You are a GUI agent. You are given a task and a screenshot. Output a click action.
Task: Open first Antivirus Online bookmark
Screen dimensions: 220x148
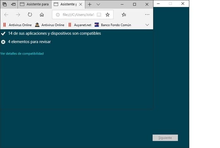[17, 25]
